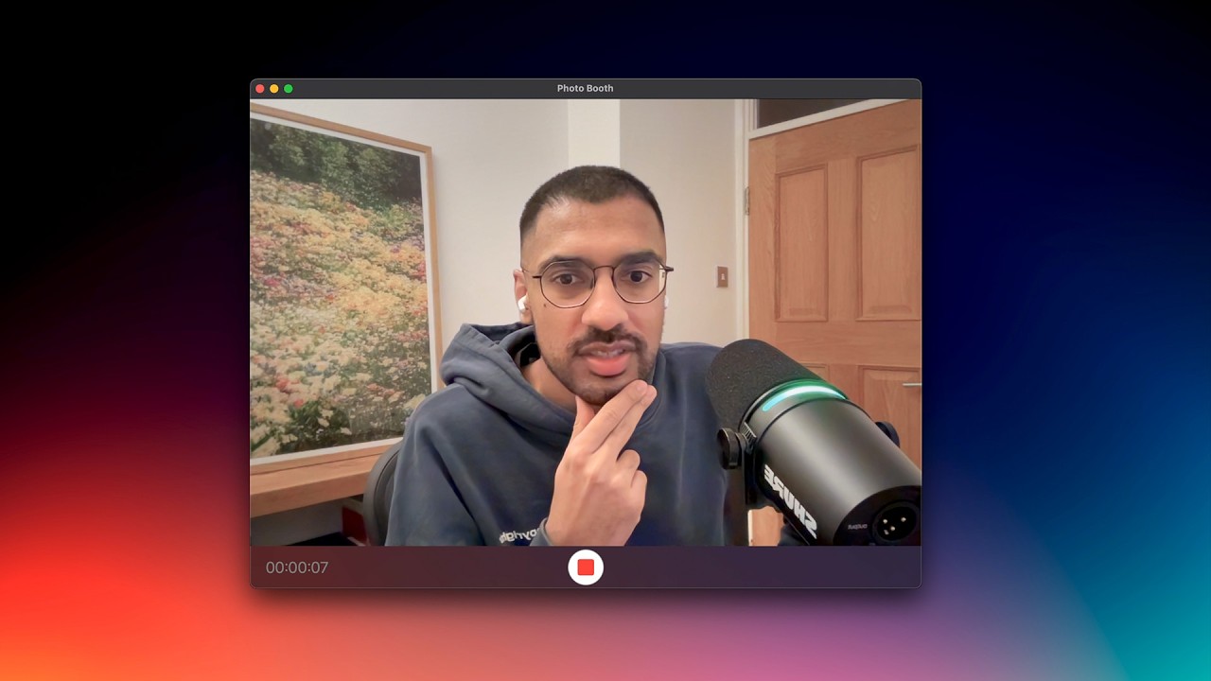Image resolution: width=1211 pixels, height=681 pixels.
Task: Close the Photo Booth window
Action: 260,89
